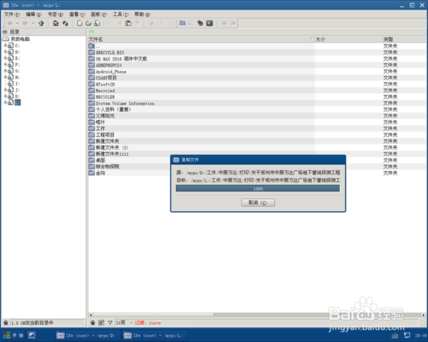Toggle the one-panel view toolbar icon
The width and height of the screenshot is (428, 342).
182,23
